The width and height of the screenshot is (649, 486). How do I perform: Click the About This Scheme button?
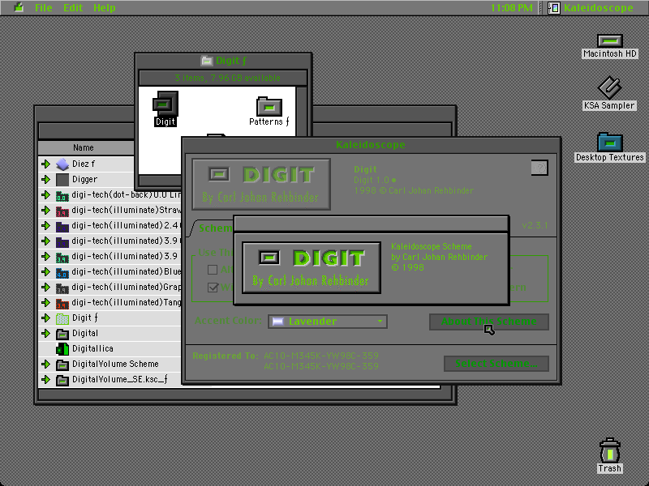489,322
